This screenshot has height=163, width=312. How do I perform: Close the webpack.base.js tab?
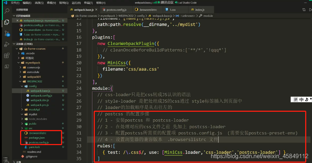point(96,10)
